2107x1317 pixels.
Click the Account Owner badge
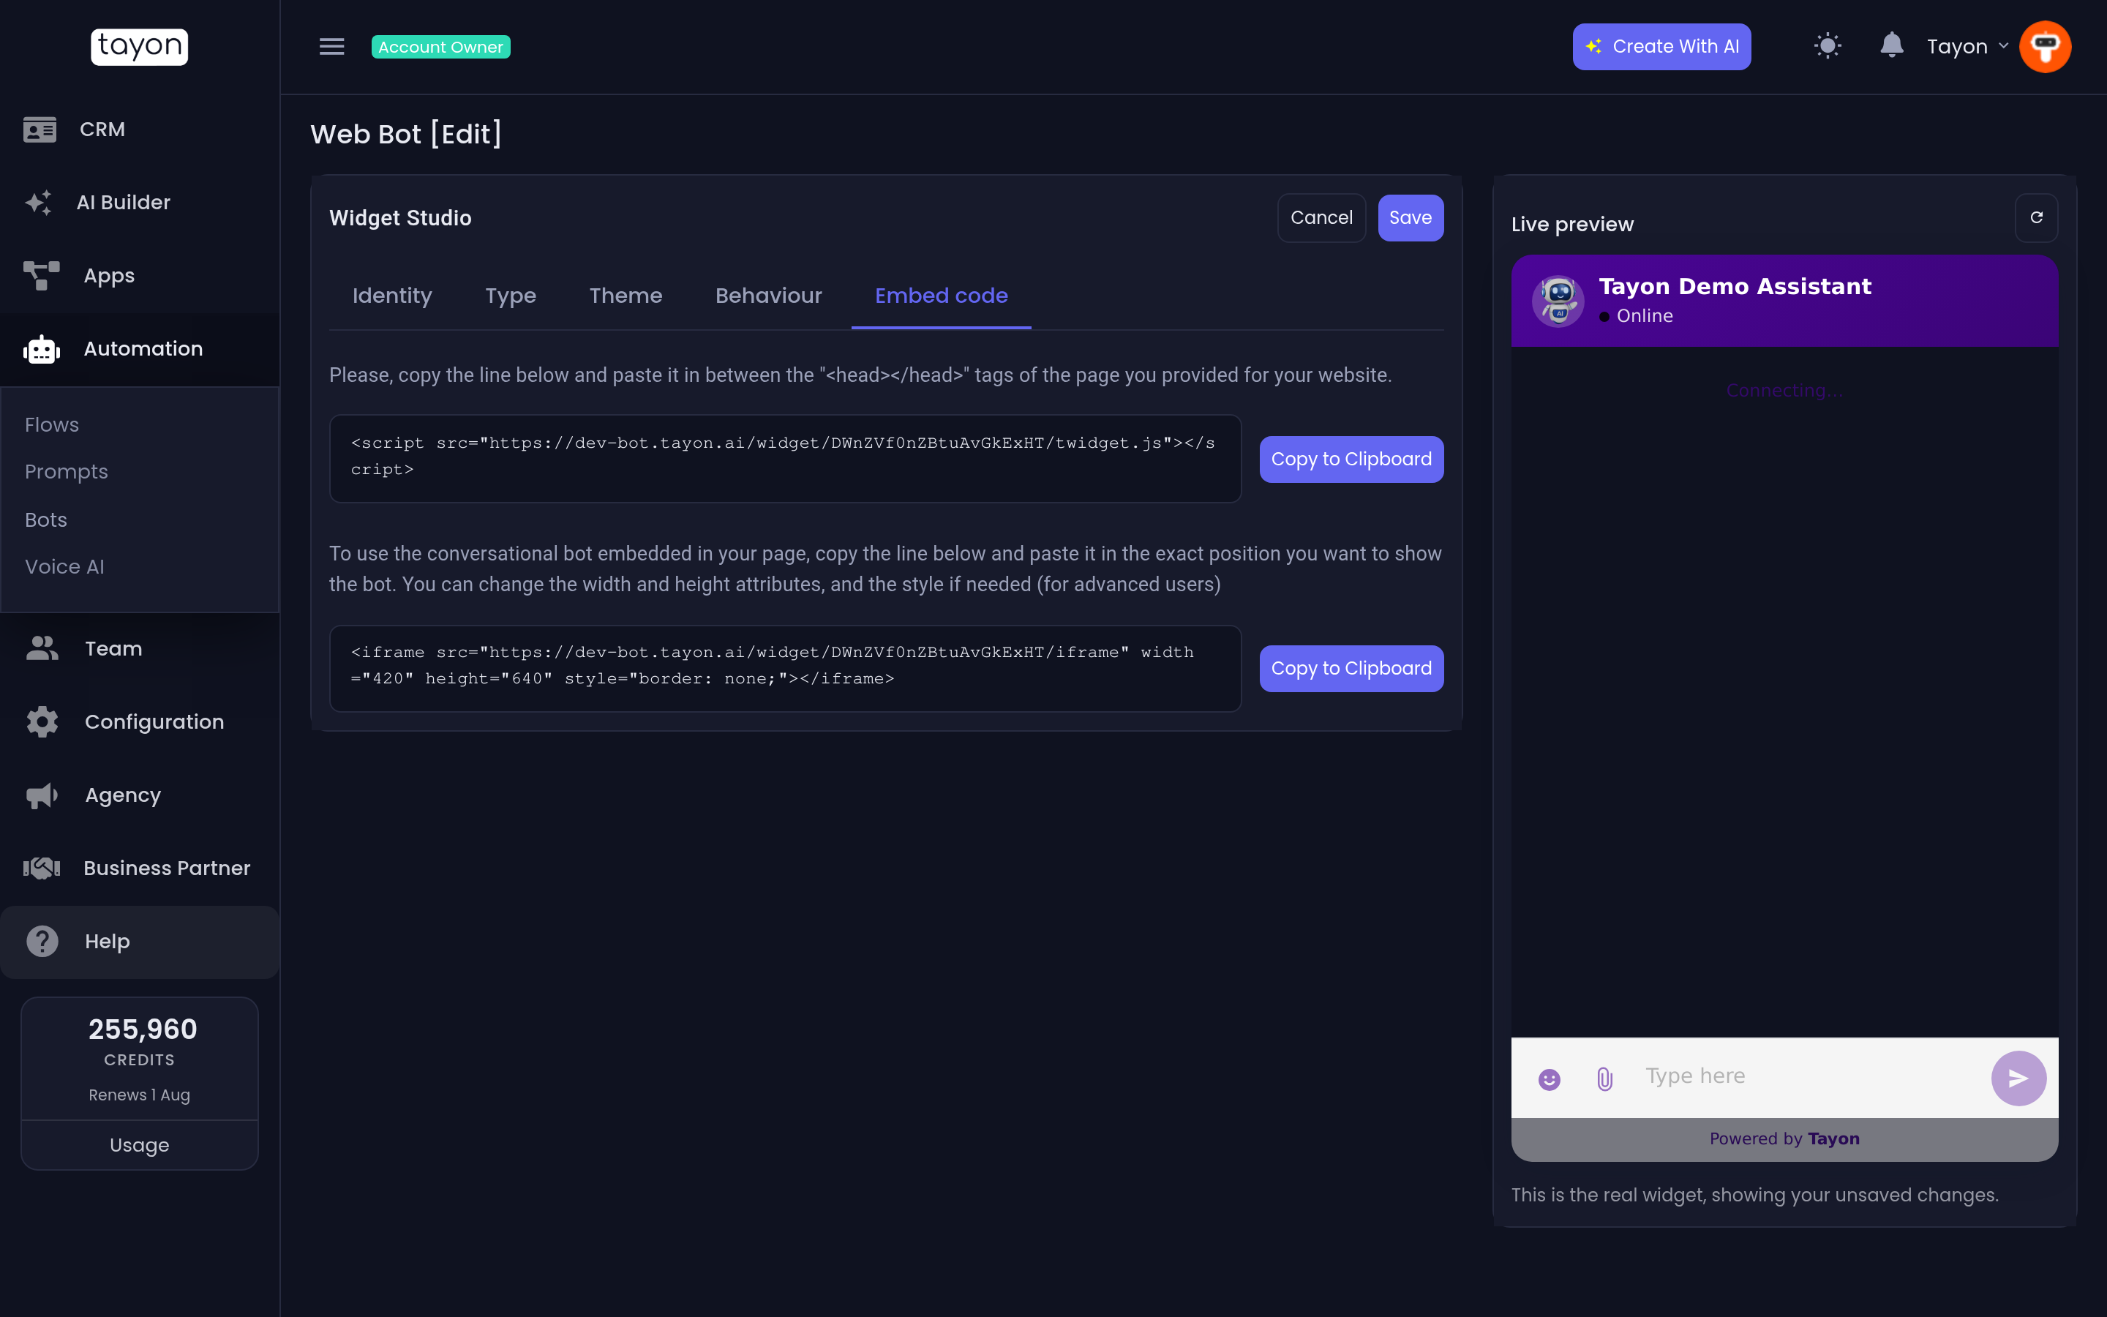coord(440,47)
